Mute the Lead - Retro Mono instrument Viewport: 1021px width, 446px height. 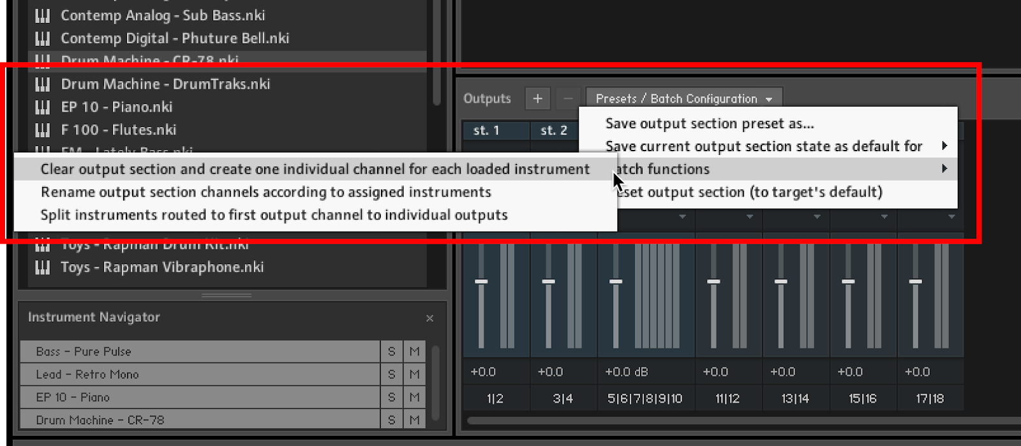(414, 375)
